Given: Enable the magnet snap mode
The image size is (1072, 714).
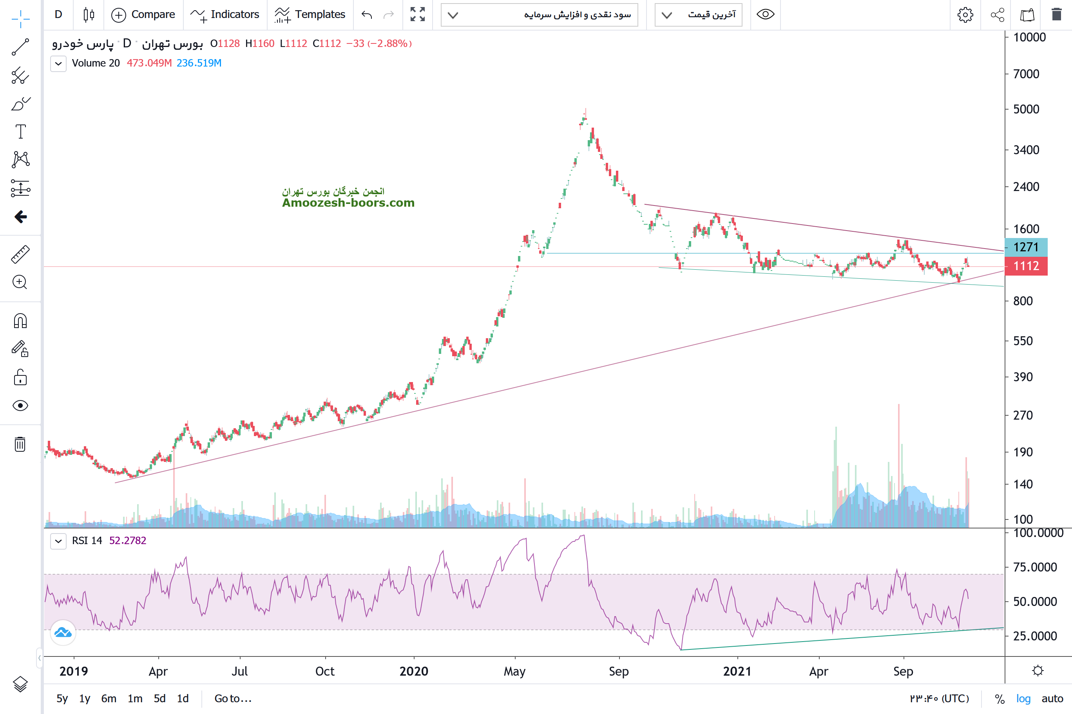Looking at the screenshot, I should (x=20, y=321).
